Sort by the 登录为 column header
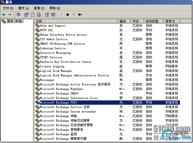193x143 pixels. tap(172, 21)
